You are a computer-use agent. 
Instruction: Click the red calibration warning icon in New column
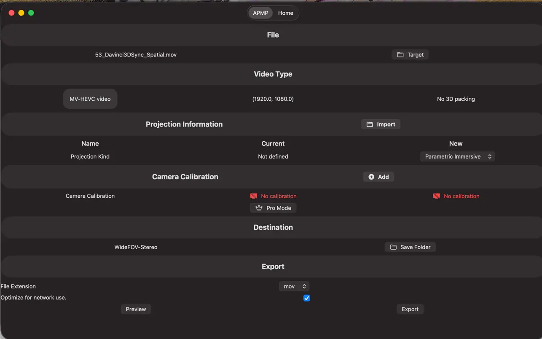[436, 196]
